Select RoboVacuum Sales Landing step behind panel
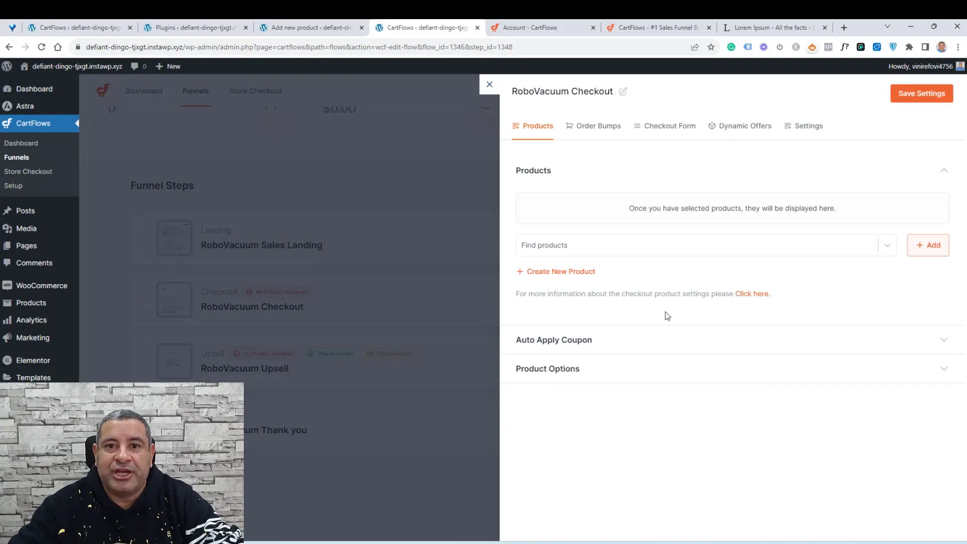 pos(261,245)
